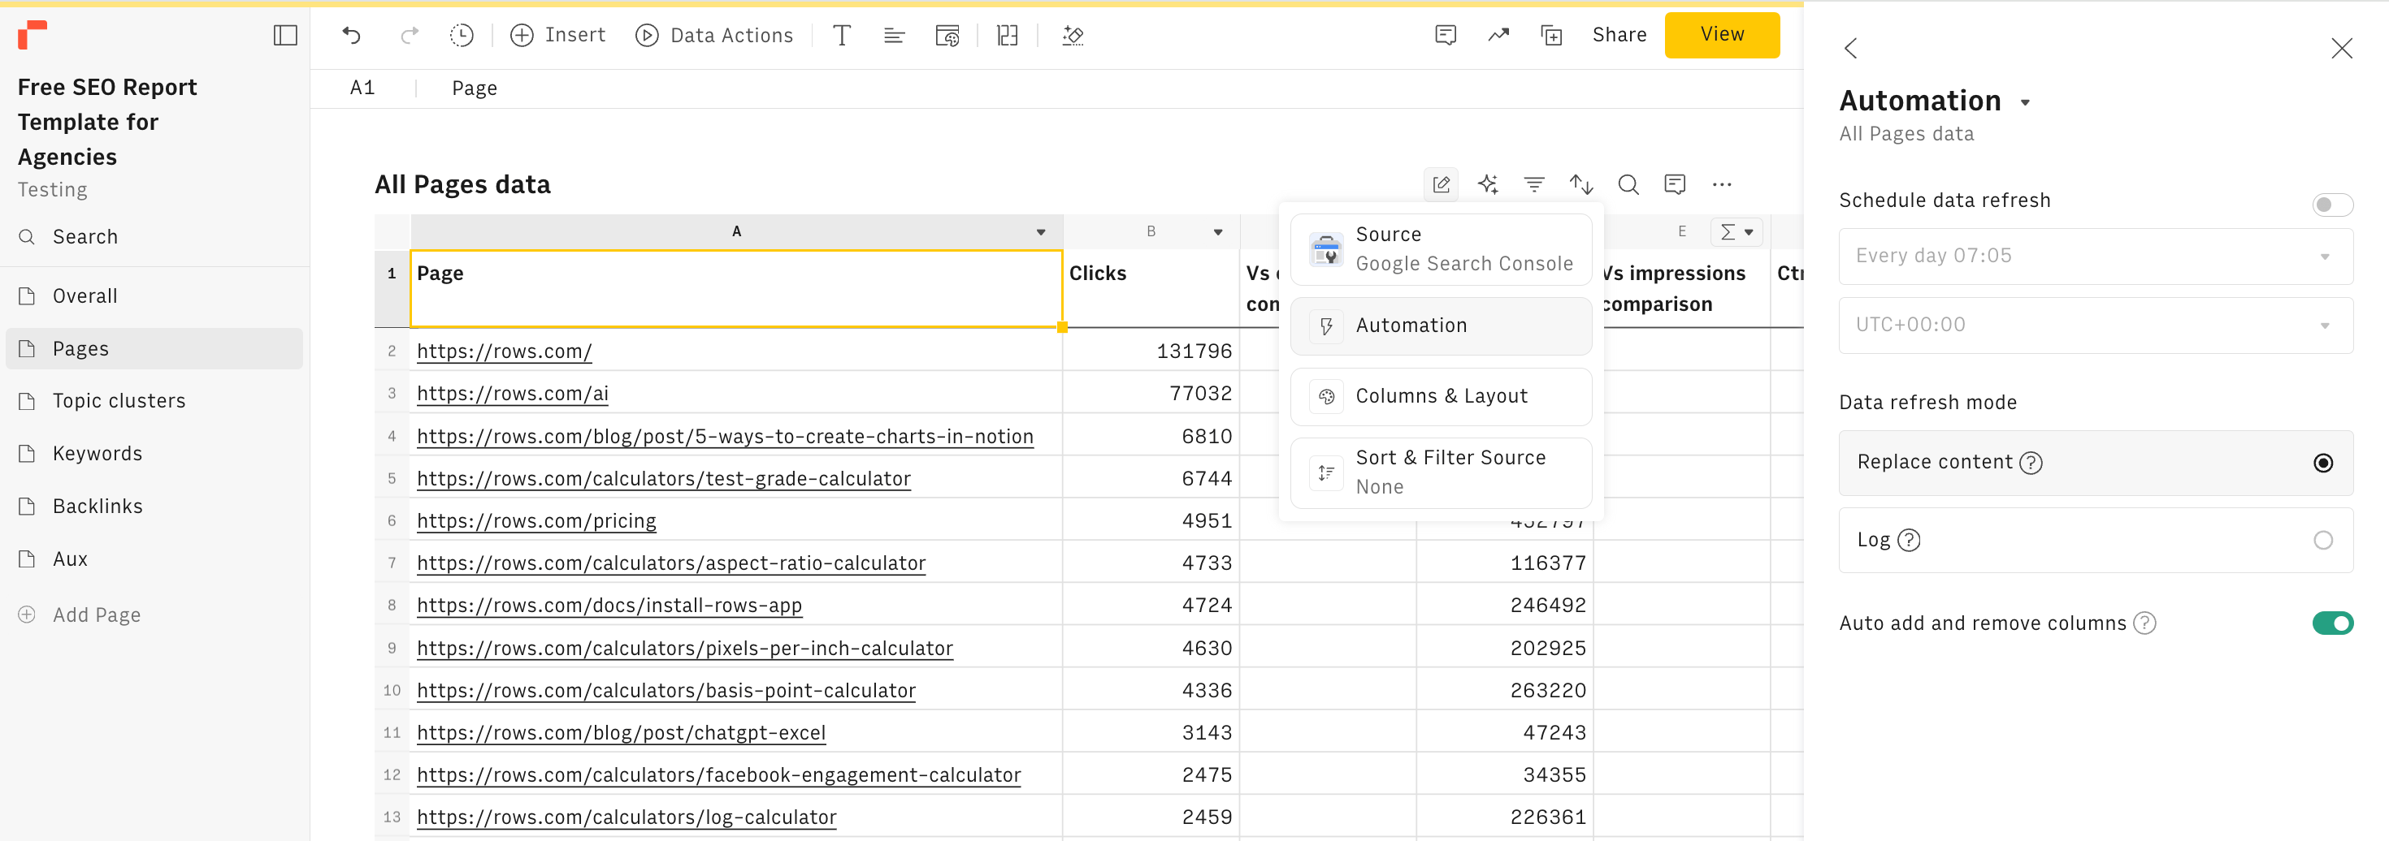Click the table filter icon

(1534, 184)
